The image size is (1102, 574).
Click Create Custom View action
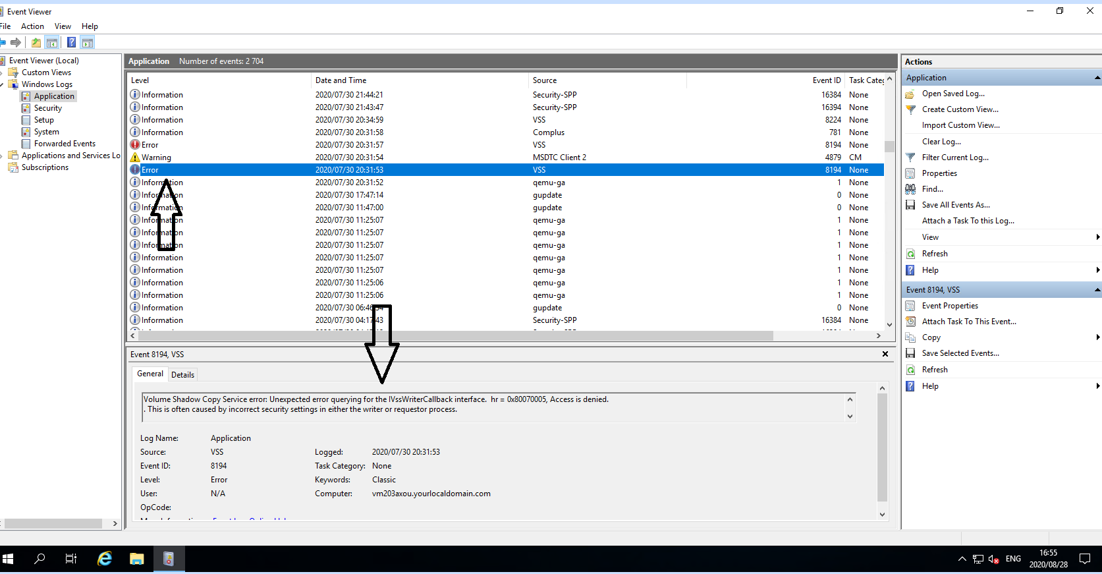(x=960, y=109)
